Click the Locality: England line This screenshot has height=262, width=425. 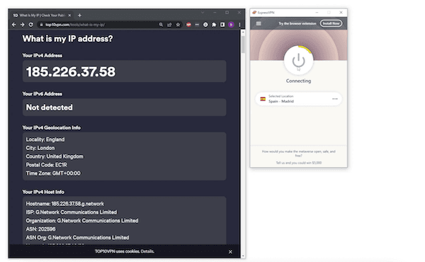tap(45, 139)
